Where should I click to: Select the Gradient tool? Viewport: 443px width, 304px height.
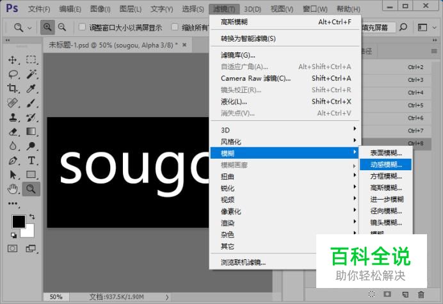31,132
